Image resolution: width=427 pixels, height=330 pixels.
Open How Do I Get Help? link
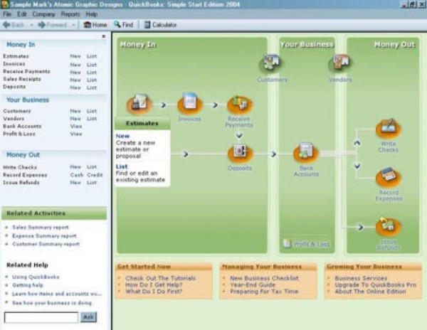coord(154,285)
